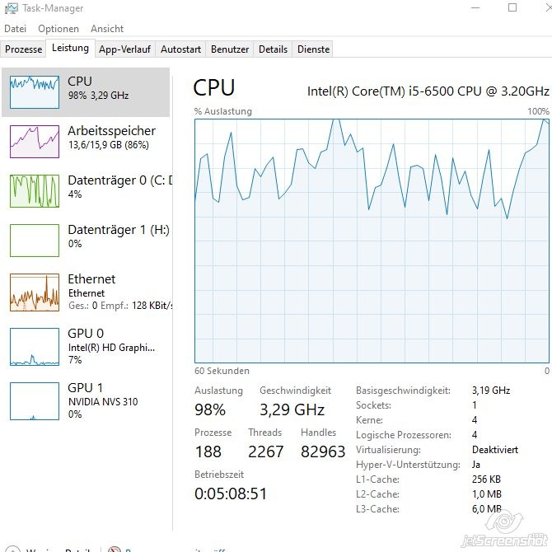Open the Dienste tab
This screenshot has height=552, width=552.
coord(313,49)
